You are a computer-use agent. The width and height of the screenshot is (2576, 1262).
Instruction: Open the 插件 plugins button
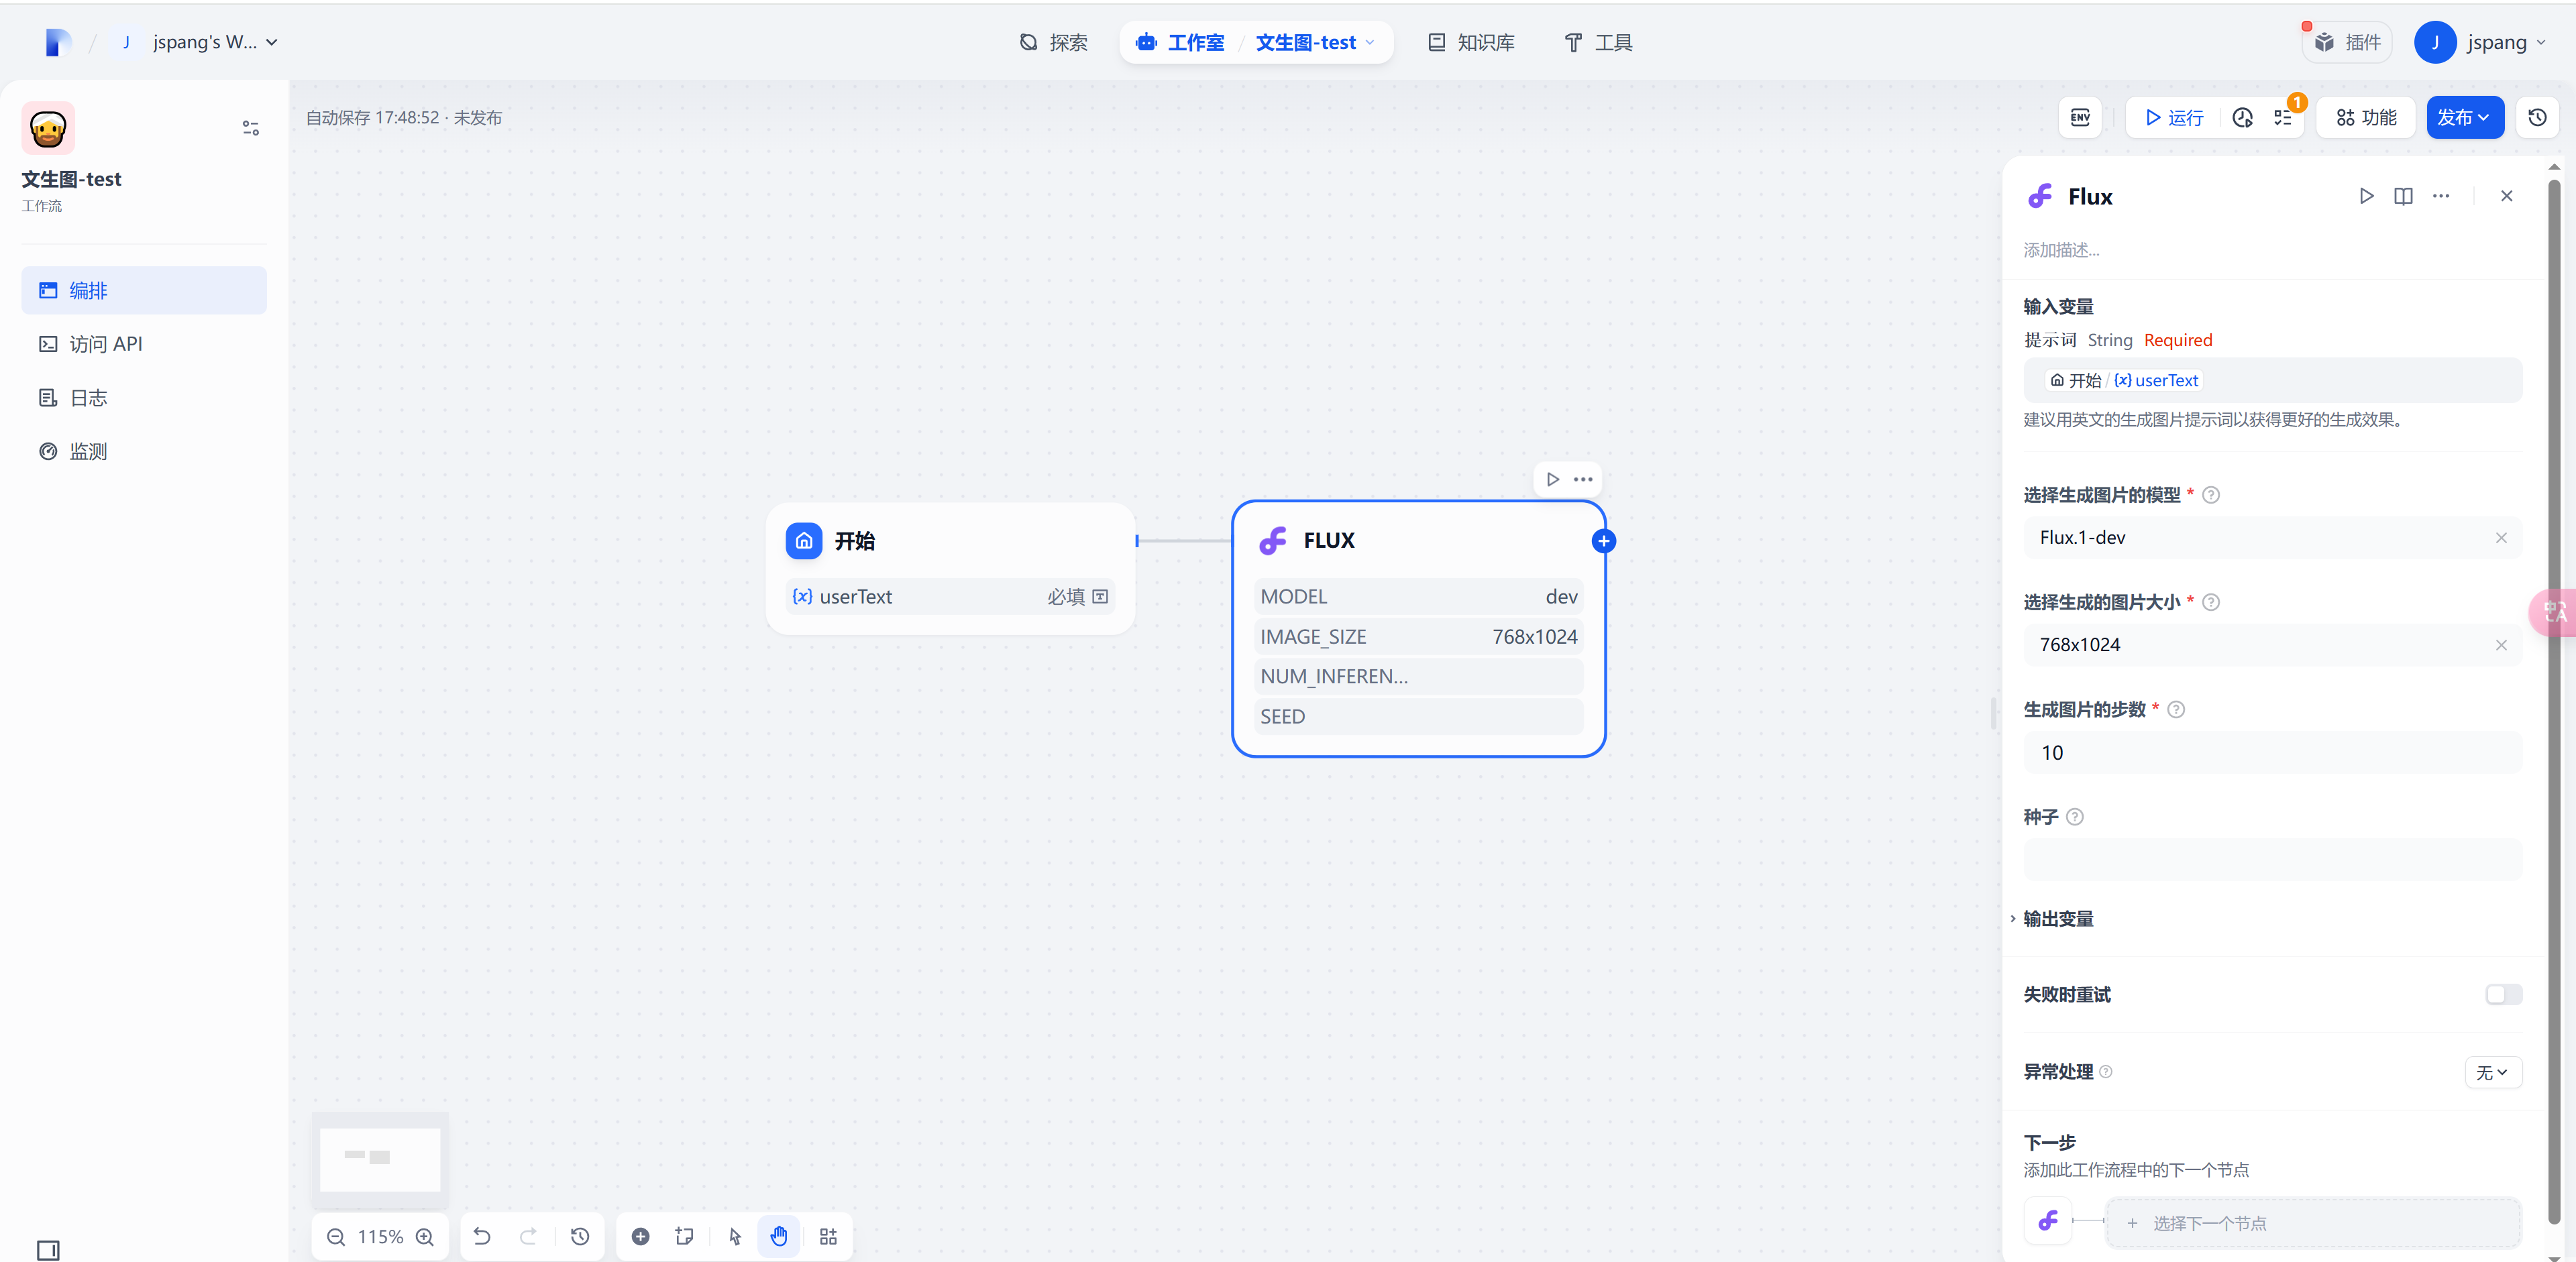coord(2347,42)
